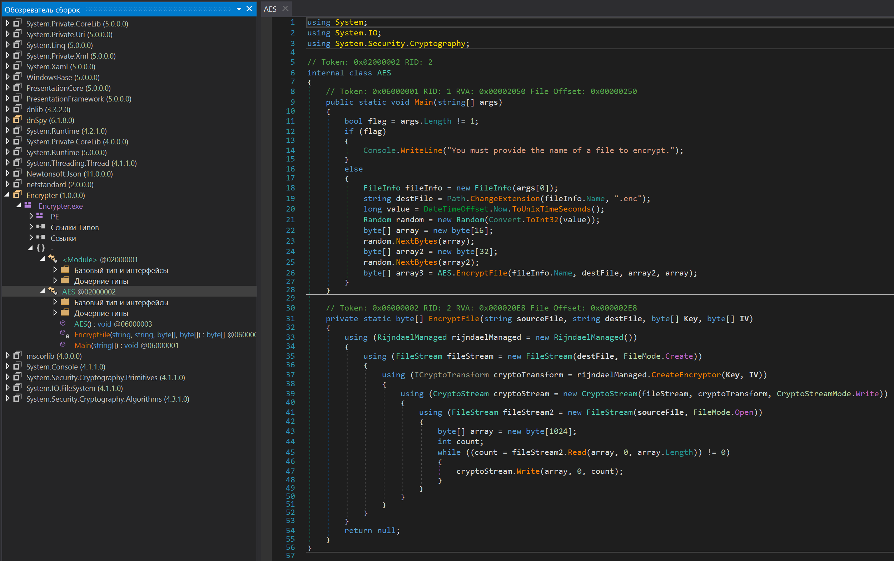
Task: Select System.IO.FileSystem (4.1.1.0) assembly
Action: (x=74, y=388)
